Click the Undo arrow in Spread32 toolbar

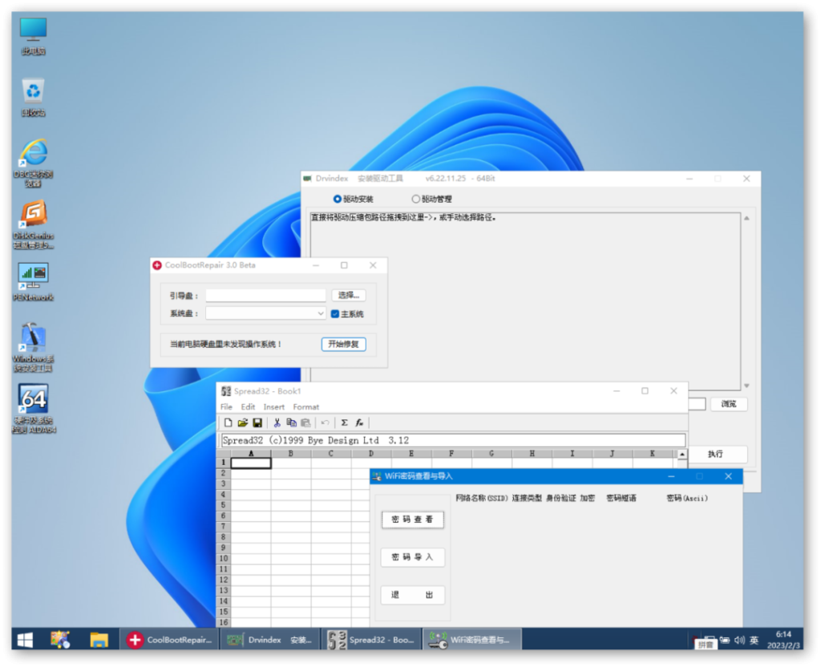pyautogui.click(x=326, y=422)
